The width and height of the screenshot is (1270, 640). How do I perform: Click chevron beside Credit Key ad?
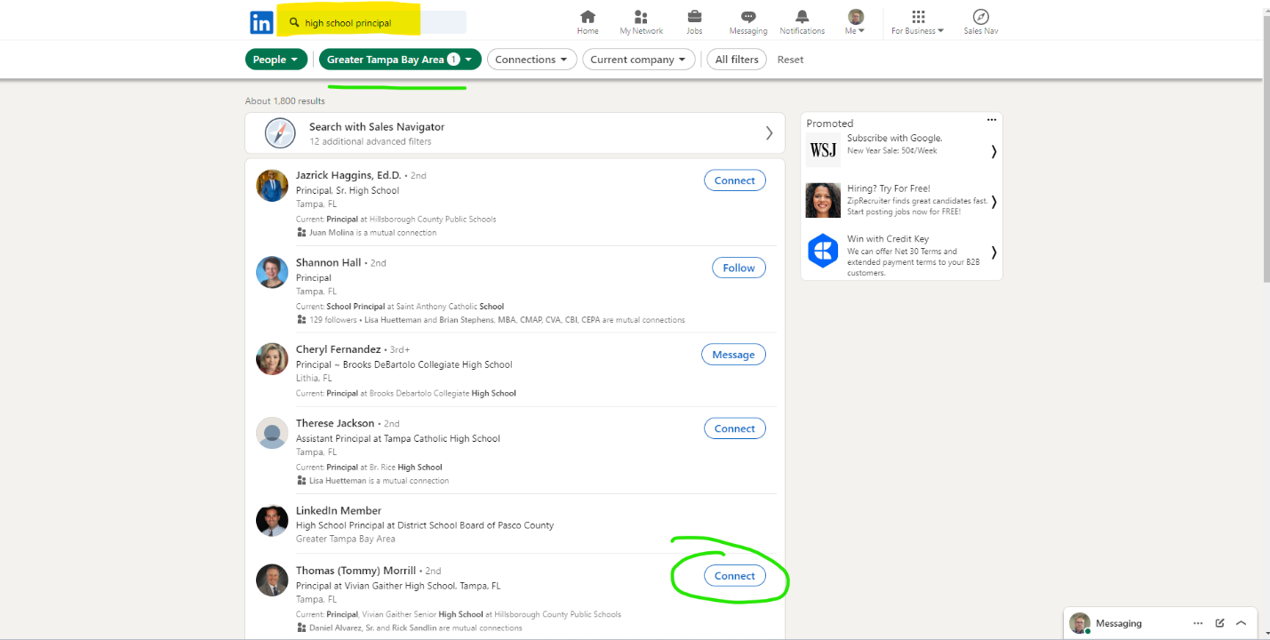click(994, 252)
